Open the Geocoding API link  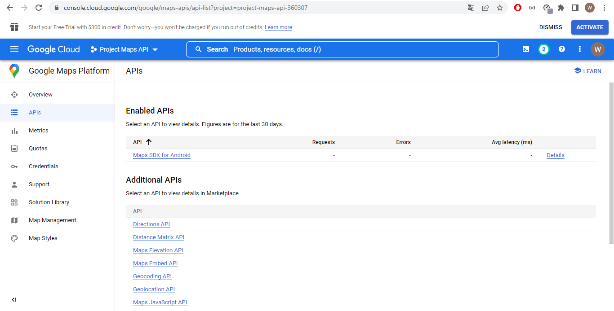(152, 276)
